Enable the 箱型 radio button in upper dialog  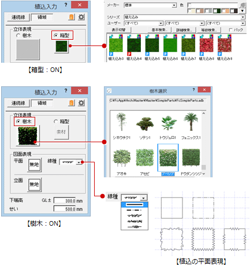pos(56,35)
